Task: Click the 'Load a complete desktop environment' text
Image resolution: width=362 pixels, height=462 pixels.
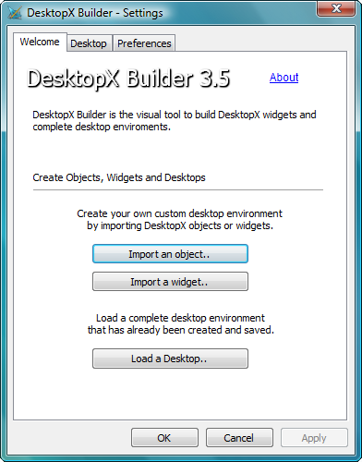Action: (x=181, y=324)
